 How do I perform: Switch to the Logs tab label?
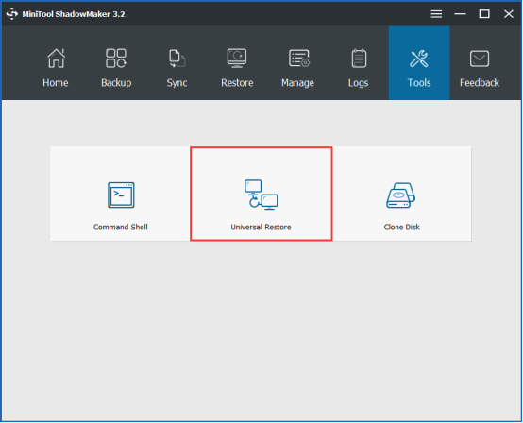358,83
